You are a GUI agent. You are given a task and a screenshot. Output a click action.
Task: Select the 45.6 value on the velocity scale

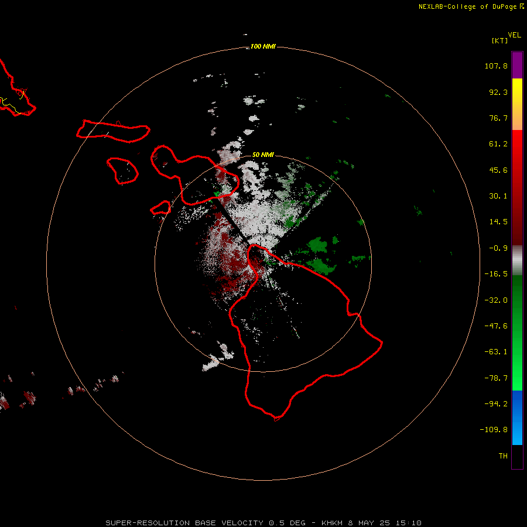(x=498, y=170)
